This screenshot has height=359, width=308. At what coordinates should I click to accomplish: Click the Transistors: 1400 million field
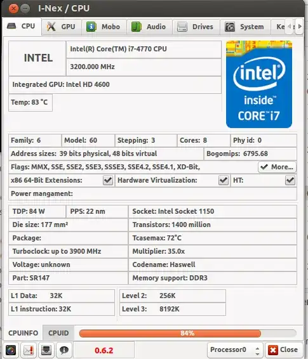(213, 225)
